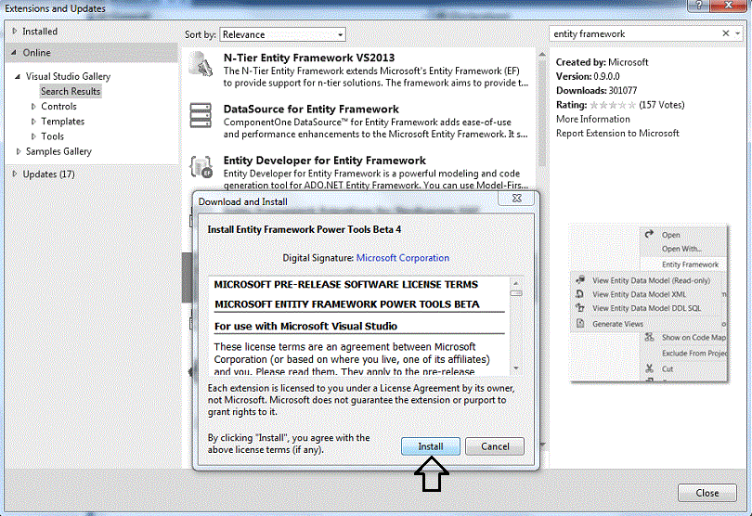
Task: Open the Sort by Relevance dropdown
Action: (282, 34)
